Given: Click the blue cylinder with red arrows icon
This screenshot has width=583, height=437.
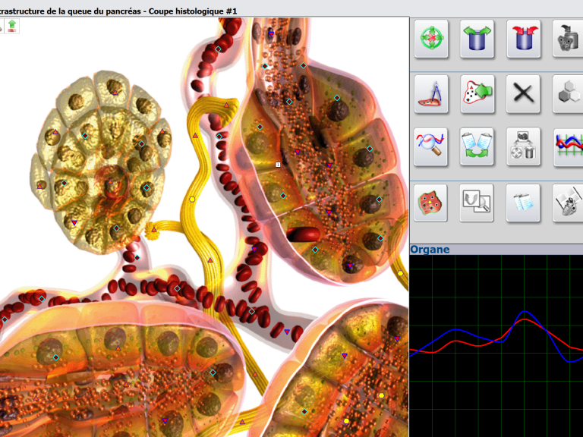Looking at the screenshot, I should click(x=524, y=39).
